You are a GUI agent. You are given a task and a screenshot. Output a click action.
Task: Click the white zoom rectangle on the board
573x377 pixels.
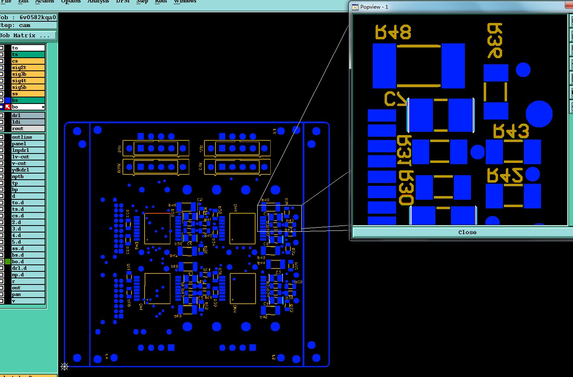(x=279, y=218)
